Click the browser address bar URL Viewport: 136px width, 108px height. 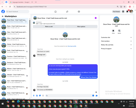point(32,7)
